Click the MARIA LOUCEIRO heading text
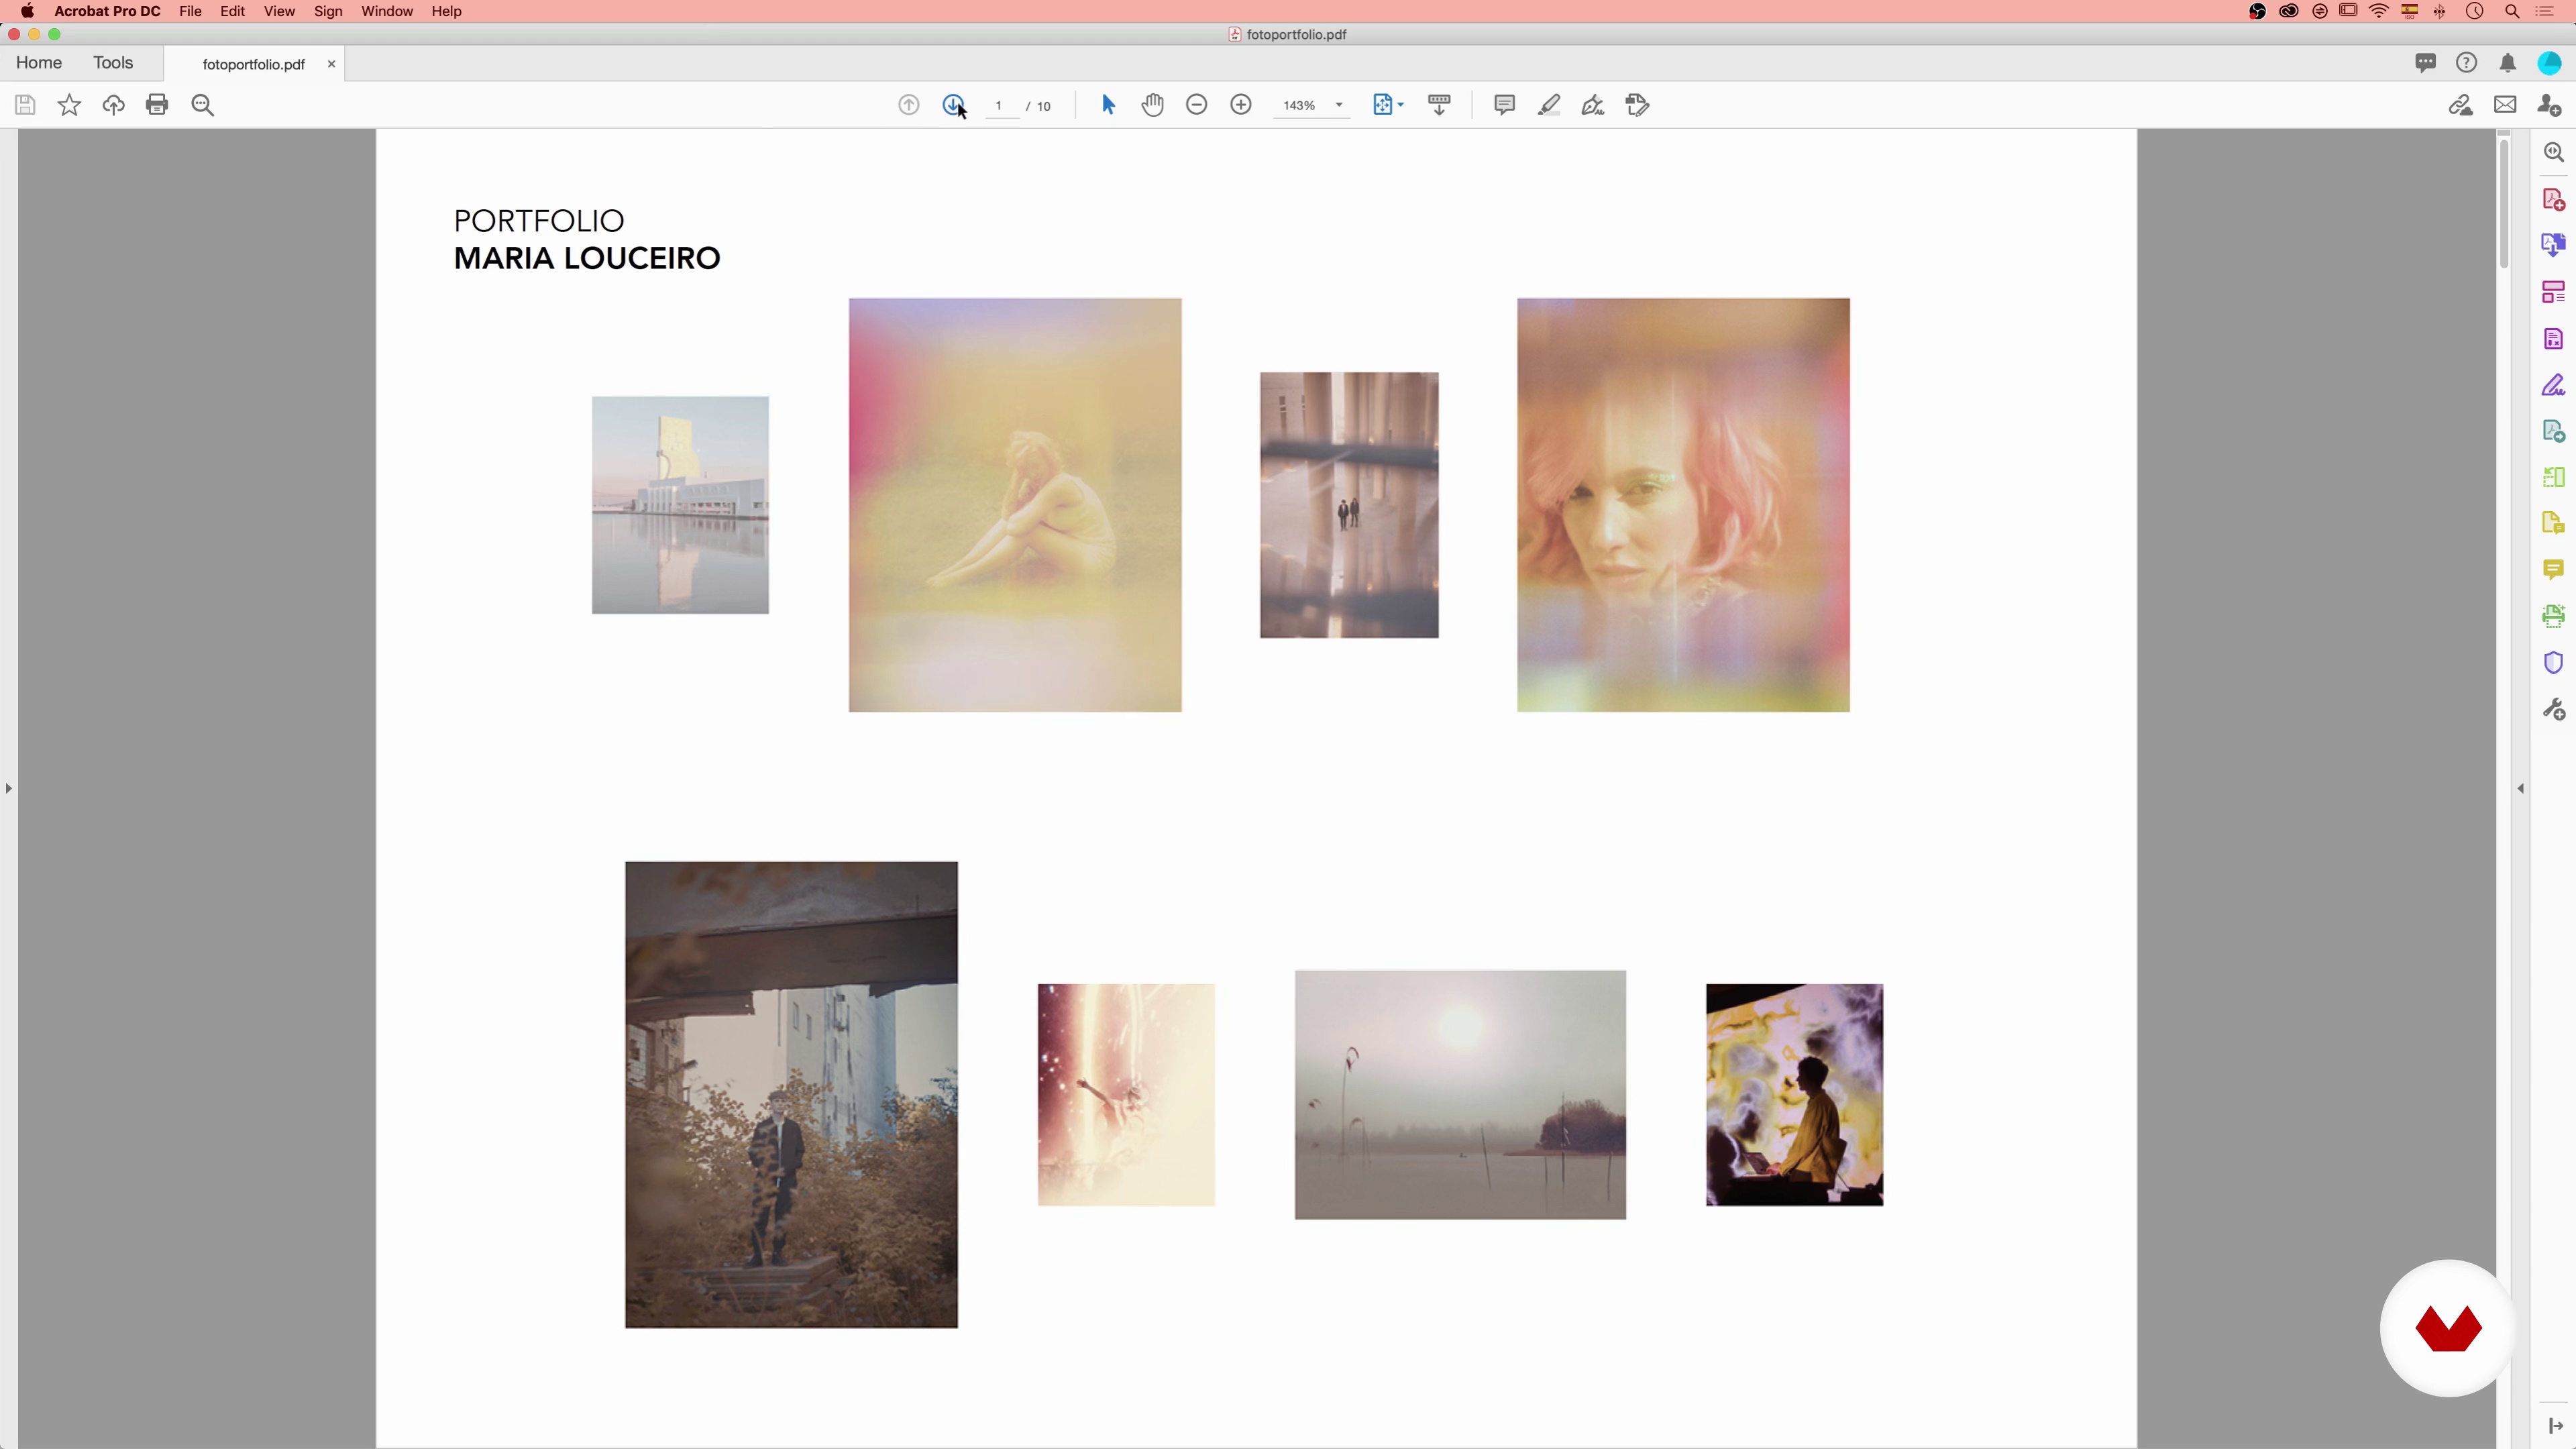 (x=587, y=258)
